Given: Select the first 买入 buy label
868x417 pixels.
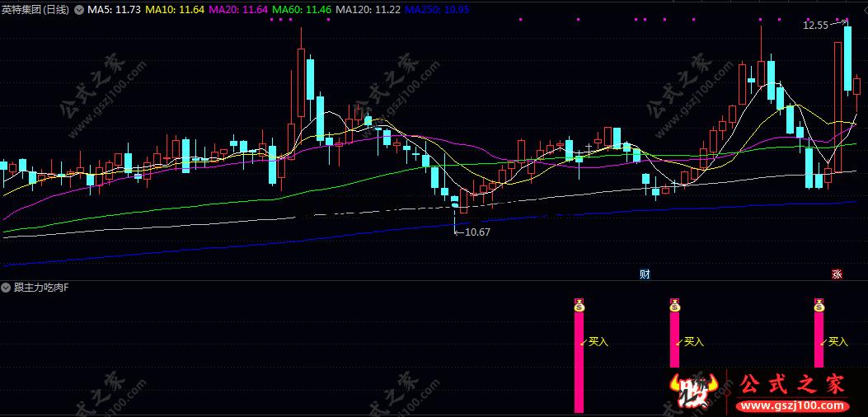Looking at the screenshot, I should 598,342.
